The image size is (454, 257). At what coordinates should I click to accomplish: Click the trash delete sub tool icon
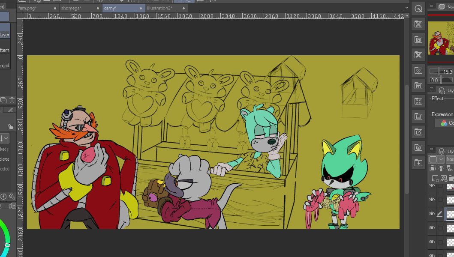click(12, 100)
